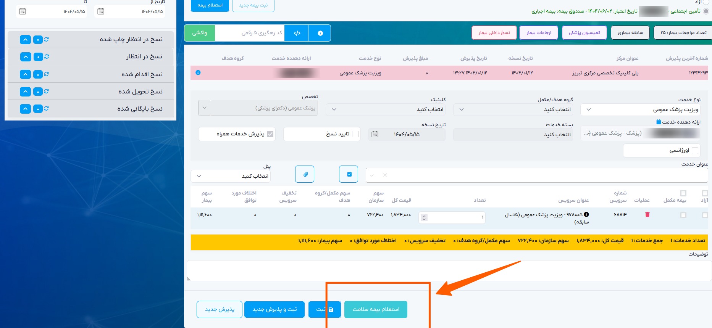Toggle the بیمه مکمل header checkbox
The width and height of the screenshot is (712, 328).
pyautogui.click(x=683, y=193)
